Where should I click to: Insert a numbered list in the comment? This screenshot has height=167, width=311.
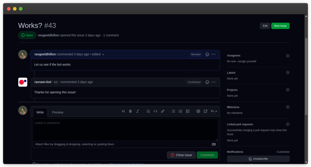180,111
